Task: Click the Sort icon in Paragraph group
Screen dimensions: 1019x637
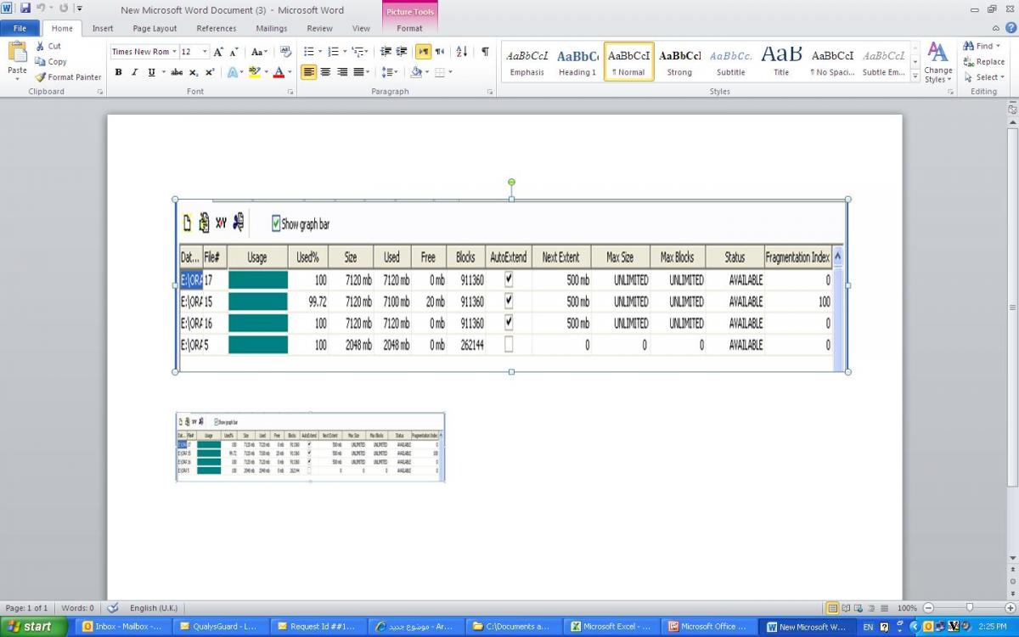Action: (461, 52)
